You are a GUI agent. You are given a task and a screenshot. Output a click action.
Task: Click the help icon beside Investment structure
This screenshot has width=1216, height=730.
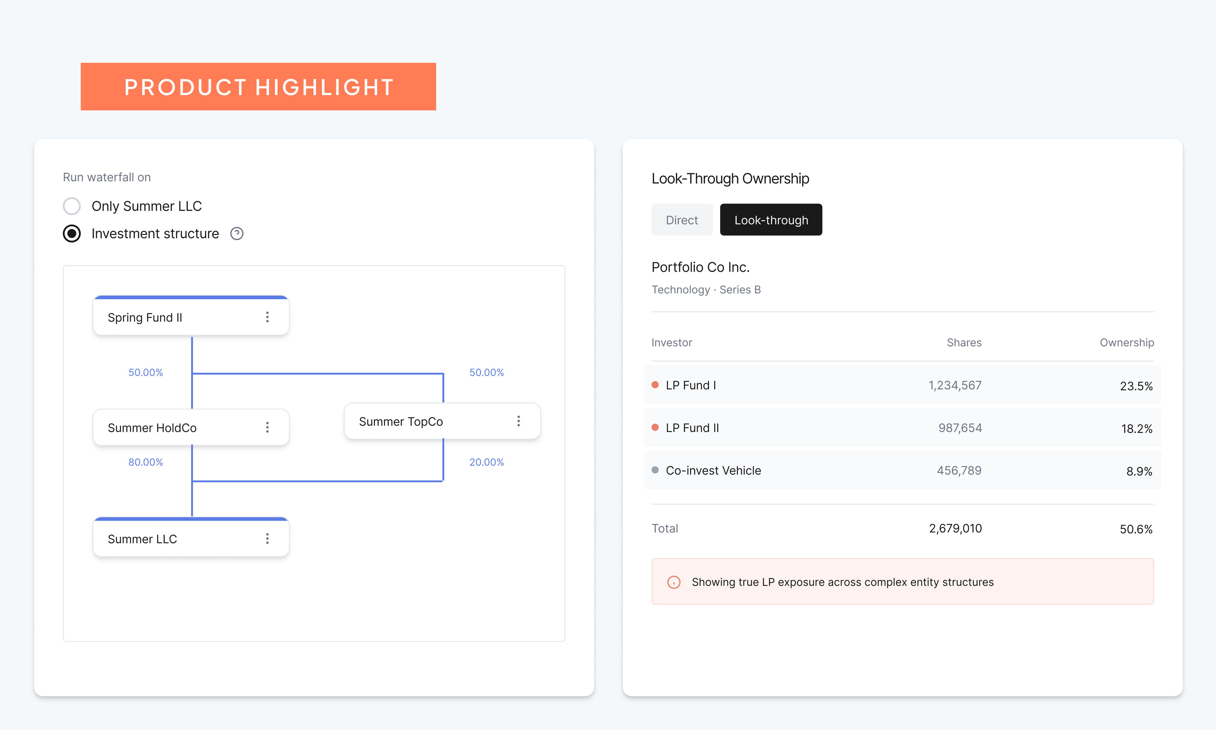click(x=237, y=233)
